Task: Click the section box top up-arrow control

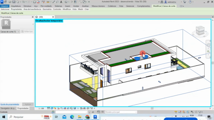Action: [143, 52]
